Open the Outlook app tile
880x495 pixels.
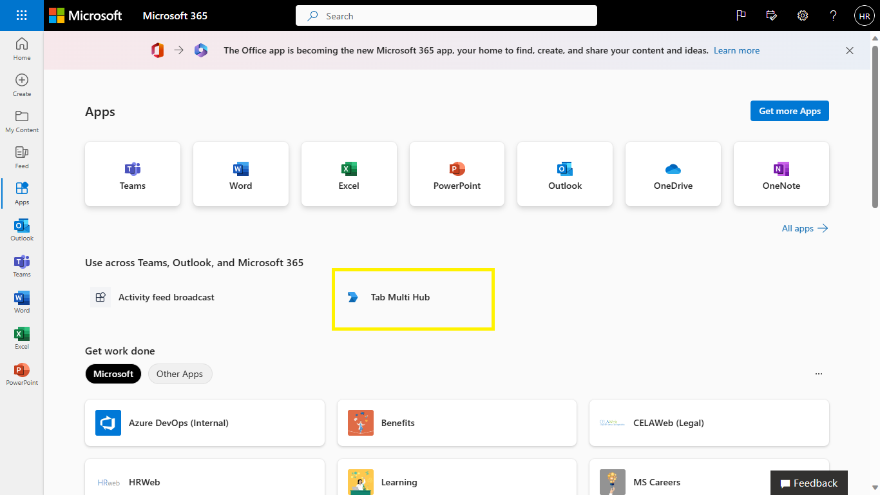pyautogui.click(x=565, y=174)
